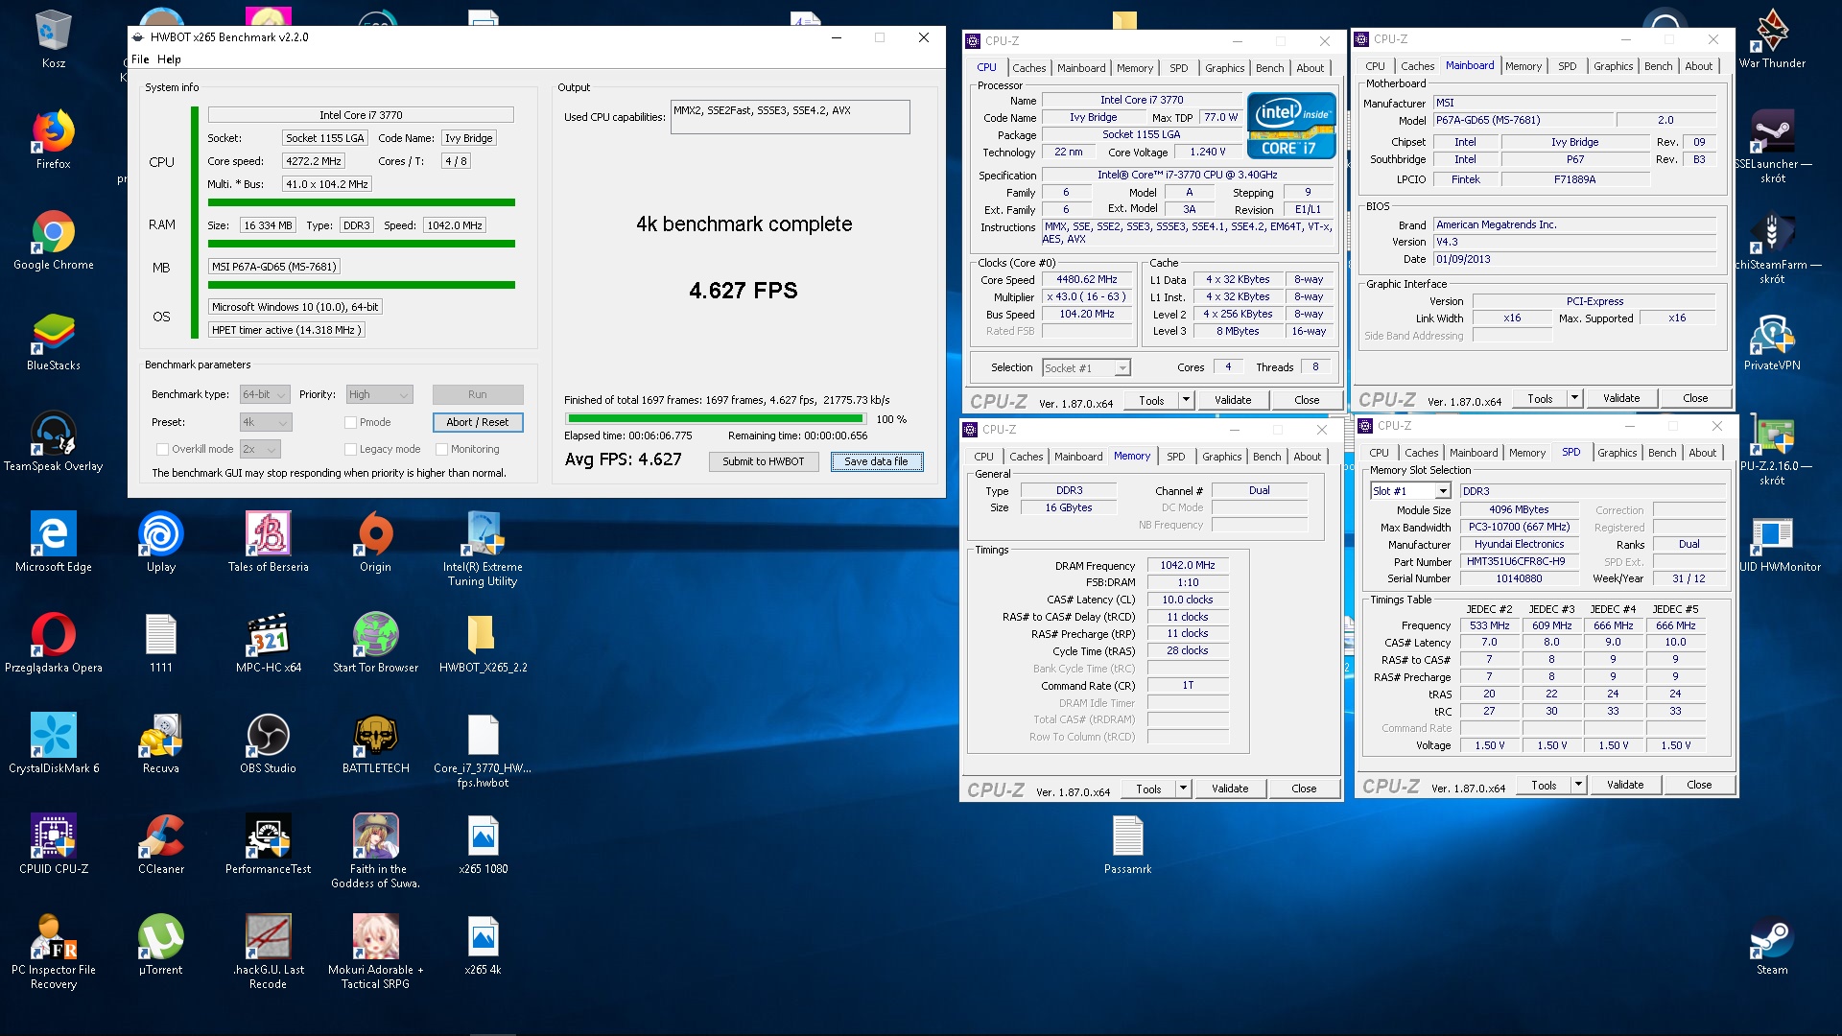The image size is (1842, 1036).
Task: Expand Tools arrow in the CPU-Z Mainboard window
Action: coord(1574,399)
